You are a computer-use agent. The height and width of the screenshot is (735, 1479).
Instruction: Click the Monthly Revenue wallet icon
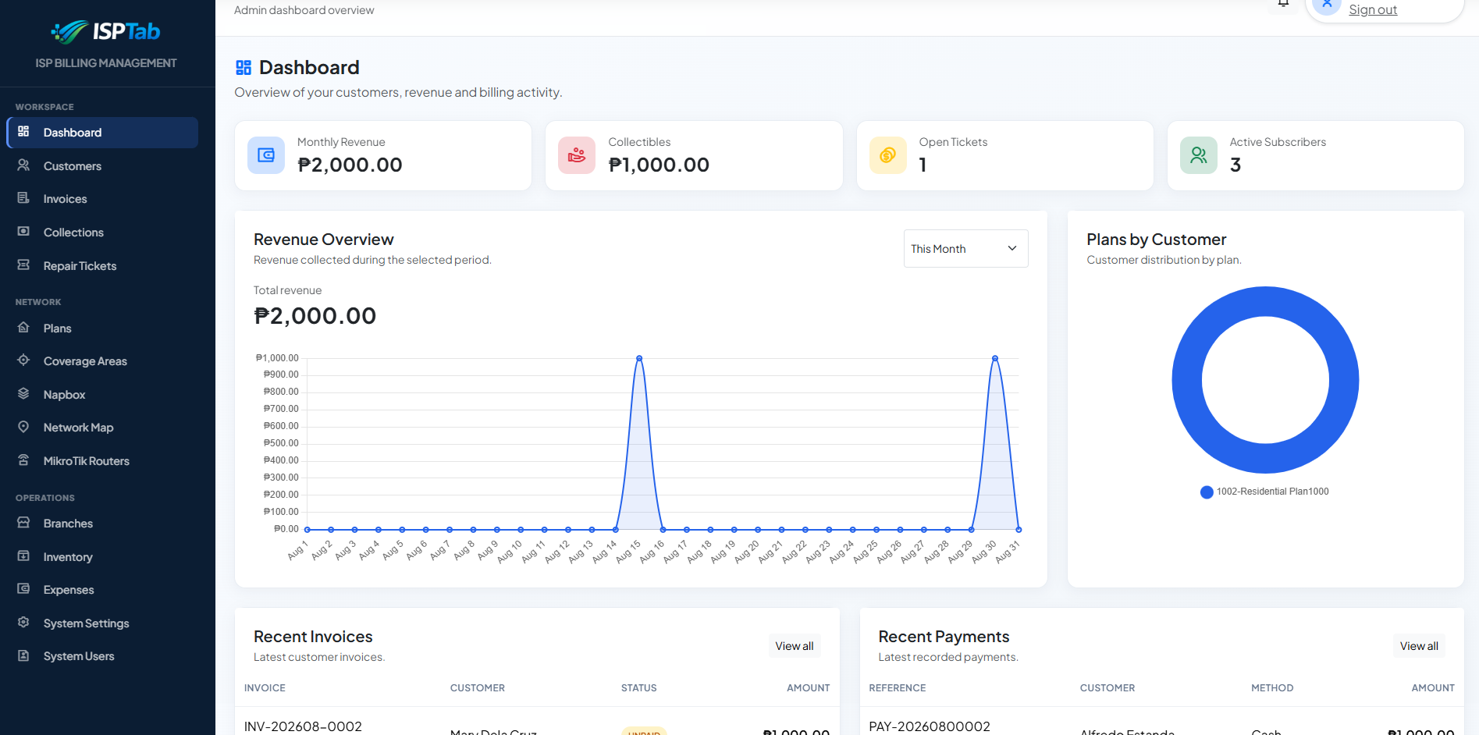point(266,155)
